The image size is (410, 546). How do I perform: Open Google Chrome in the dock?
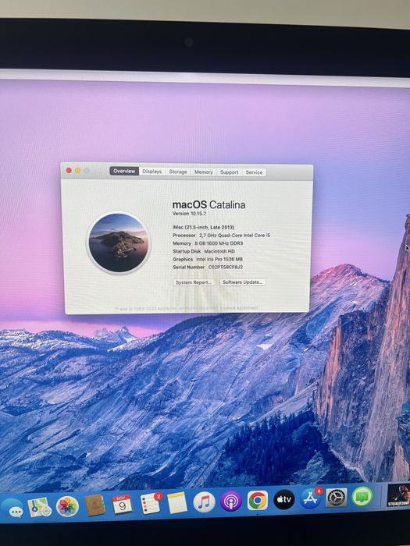click(x=258, y=501)
